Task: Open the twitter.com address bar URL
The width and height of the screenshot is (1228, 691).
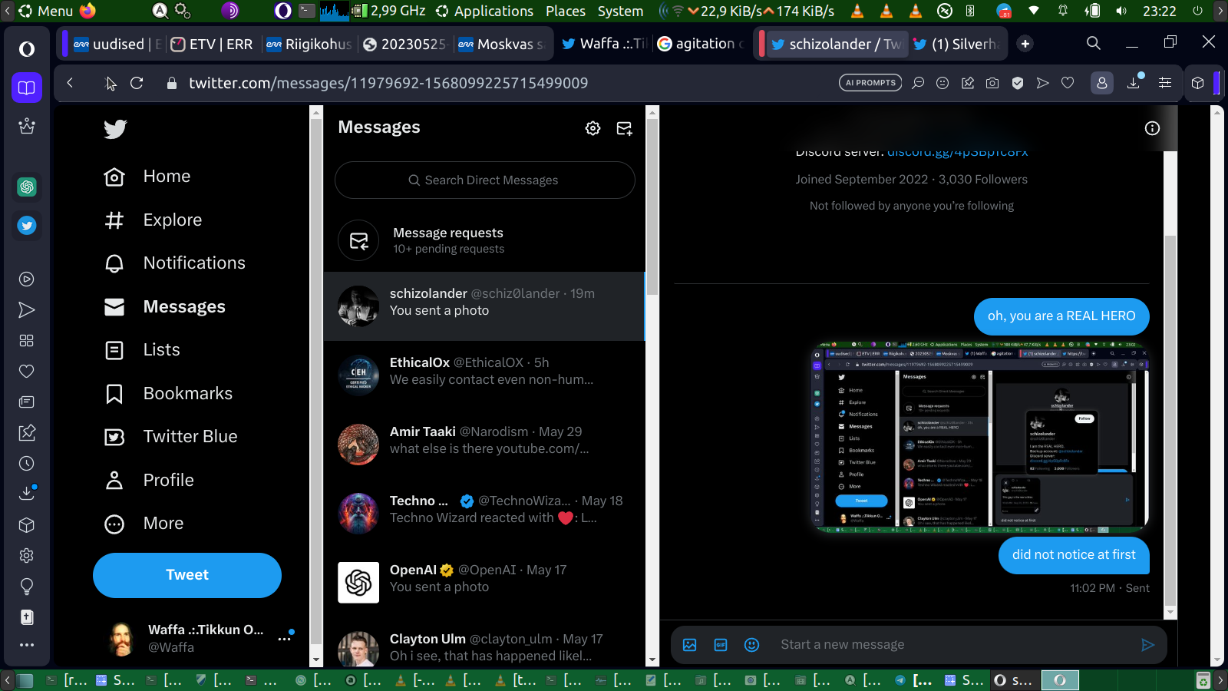Action: click(388, 83)
